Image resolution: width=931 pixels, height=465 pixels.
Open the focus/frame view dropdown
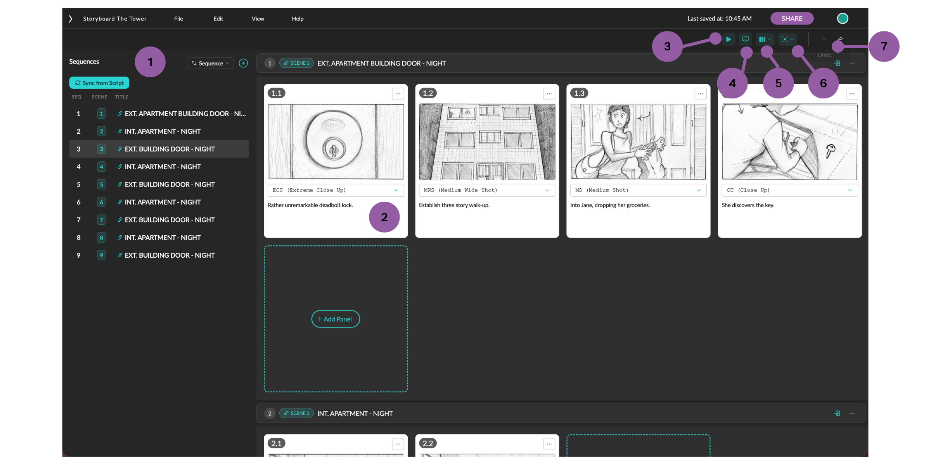point(787,39)
